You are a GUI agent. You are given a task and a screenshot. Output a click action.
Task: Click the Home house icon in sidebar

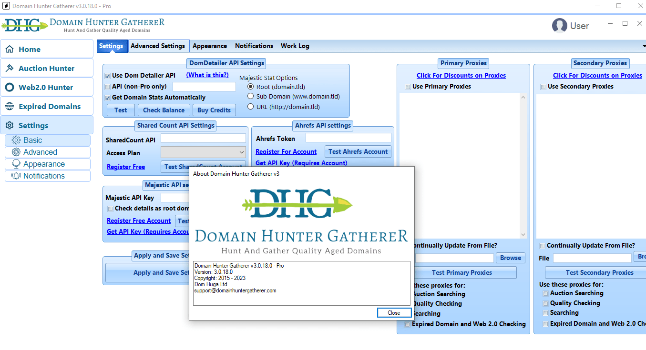10,49
